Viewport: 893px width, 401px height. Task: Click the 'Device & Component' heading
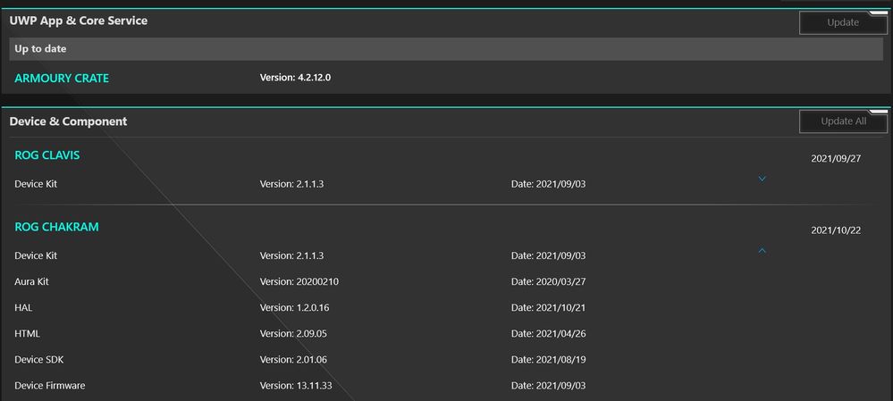pos(68,121)
